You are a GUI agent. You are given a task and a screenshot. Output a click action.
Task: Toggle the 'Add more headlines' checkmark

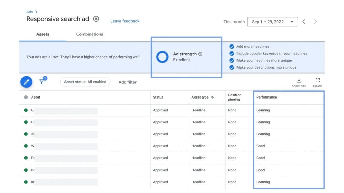[232, 47]
